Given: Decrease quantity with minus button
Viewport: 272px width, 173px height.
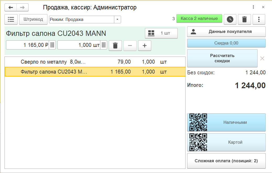Looking at the screenshot, I should coord(130,46).
